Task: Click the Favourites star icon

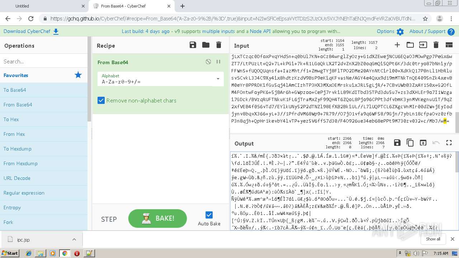Action: tap(78, 75)
